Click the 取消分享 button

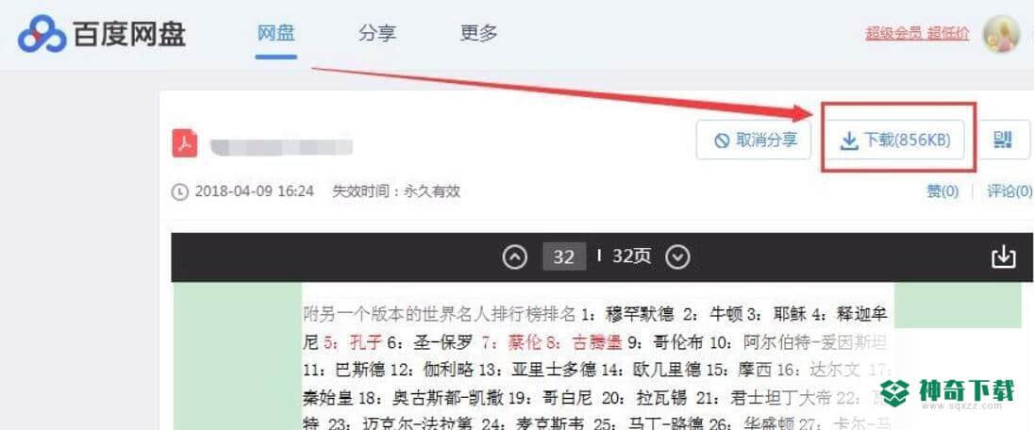pyautogui.click(x=754, y=140)
